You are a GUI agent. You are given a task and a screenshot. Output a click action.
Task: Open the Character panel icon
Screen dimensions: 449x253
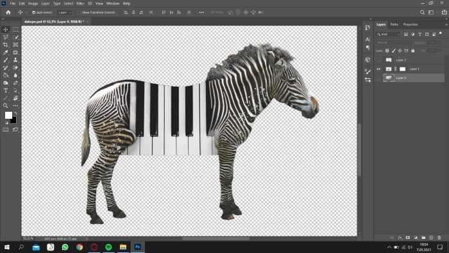(368, 39)
